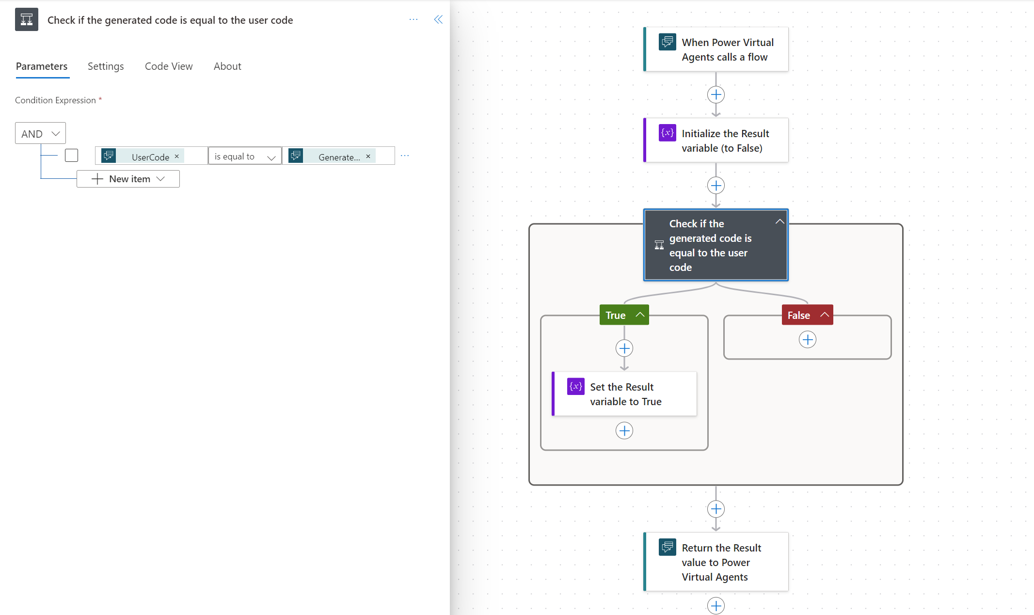Collapse the side panel with double chevron
Image resolution: width=1034 pixels, height=615 pixels.
tap(438, 19)
